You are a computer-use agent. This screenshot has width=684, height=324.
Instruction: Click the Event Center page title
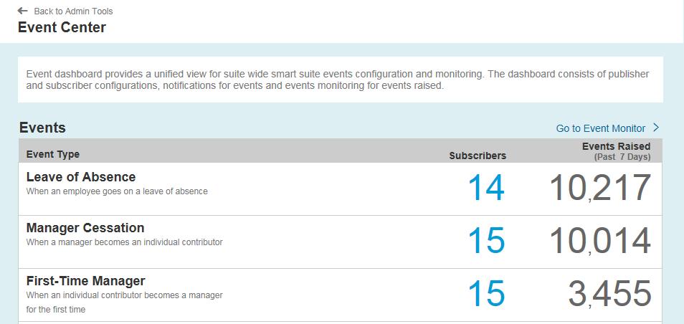(x=62, y=28)
